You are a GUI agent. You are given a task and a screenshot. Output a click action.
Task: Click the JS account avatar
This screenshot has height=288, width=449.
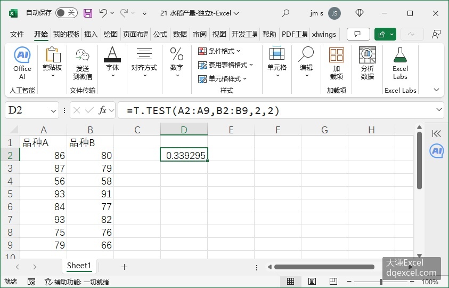pyautogui.click(x=334, y=13)
